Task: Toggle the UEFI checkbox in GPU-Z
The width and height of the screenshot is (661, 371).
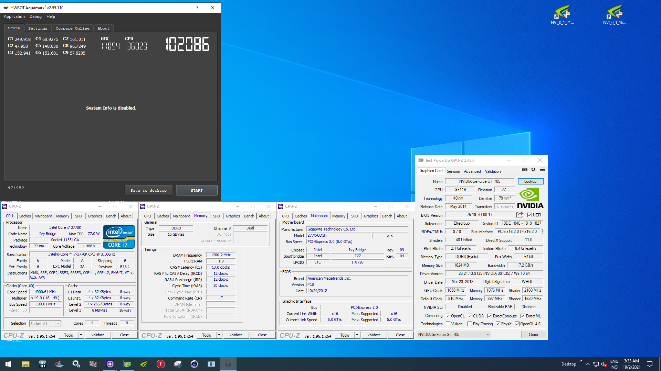Action: pyautogui.click(x=529, y=215)
